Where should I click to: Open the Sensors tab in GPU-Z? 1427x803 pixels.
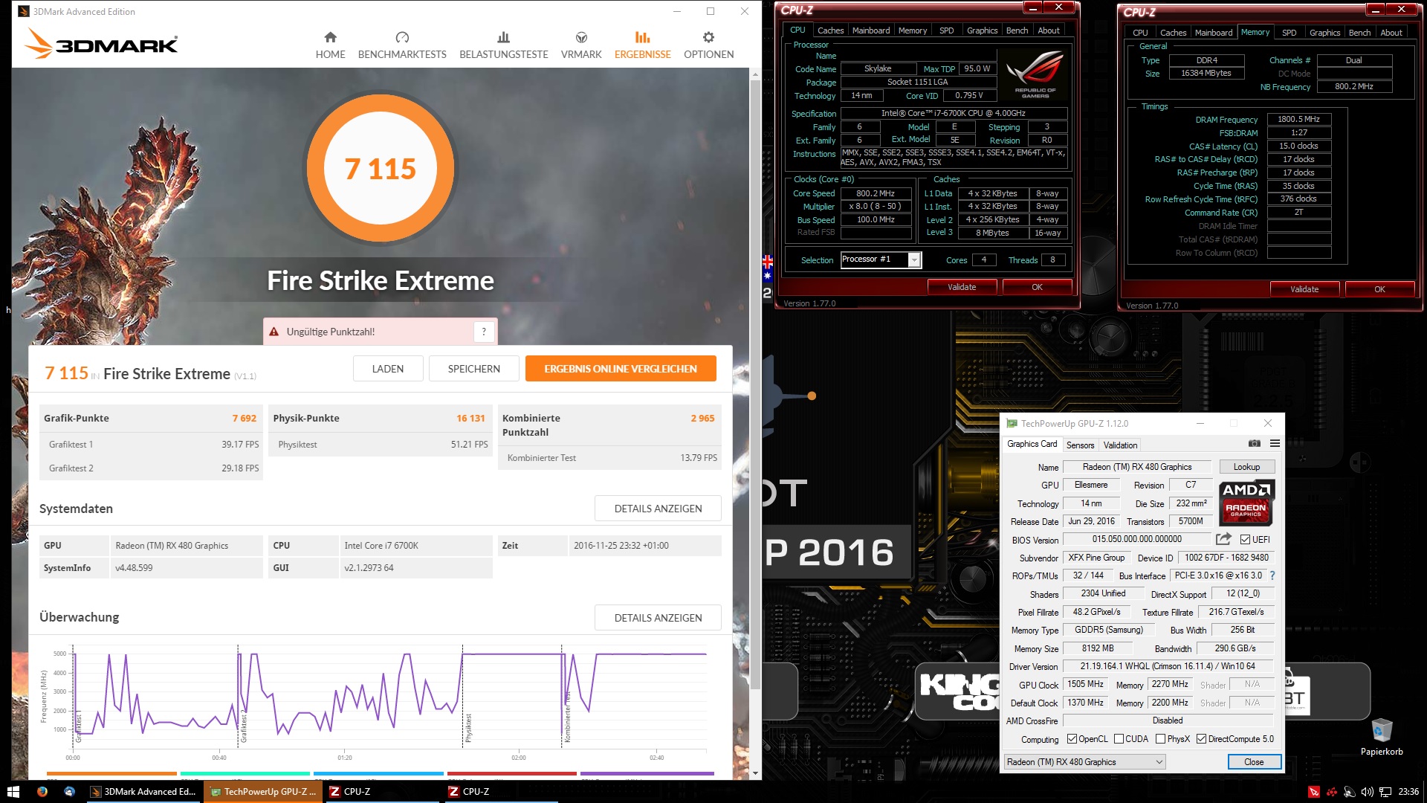[x=1080, y=445]
